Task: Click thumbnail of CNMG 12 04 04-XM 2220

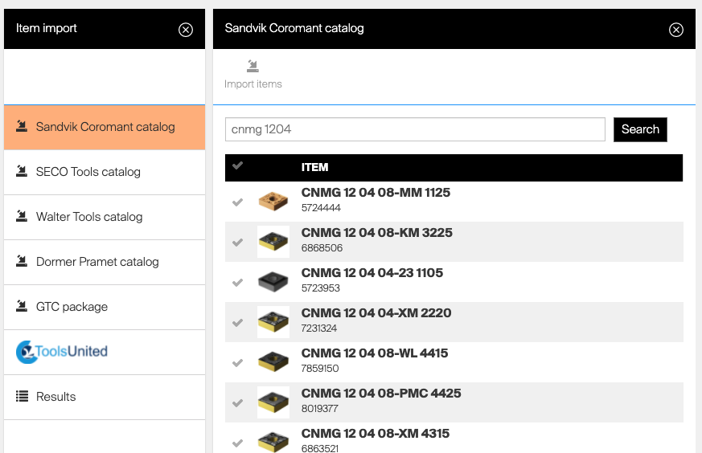Action: point(273,321)
